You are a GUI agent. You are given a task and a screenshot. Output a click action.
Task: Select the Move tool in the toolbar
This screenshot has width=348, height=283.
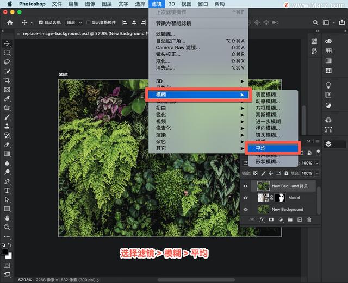(7, 43)
